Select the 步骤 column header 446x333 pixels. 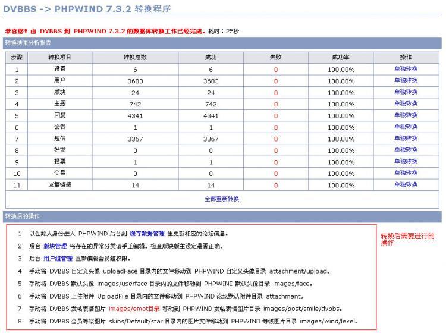[x=17, y=58]
